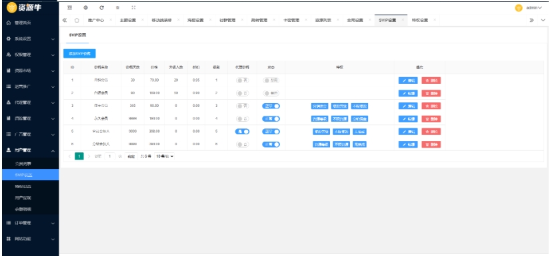
Task: Go to the previous page arrow
Action: (x=69, y=156)
